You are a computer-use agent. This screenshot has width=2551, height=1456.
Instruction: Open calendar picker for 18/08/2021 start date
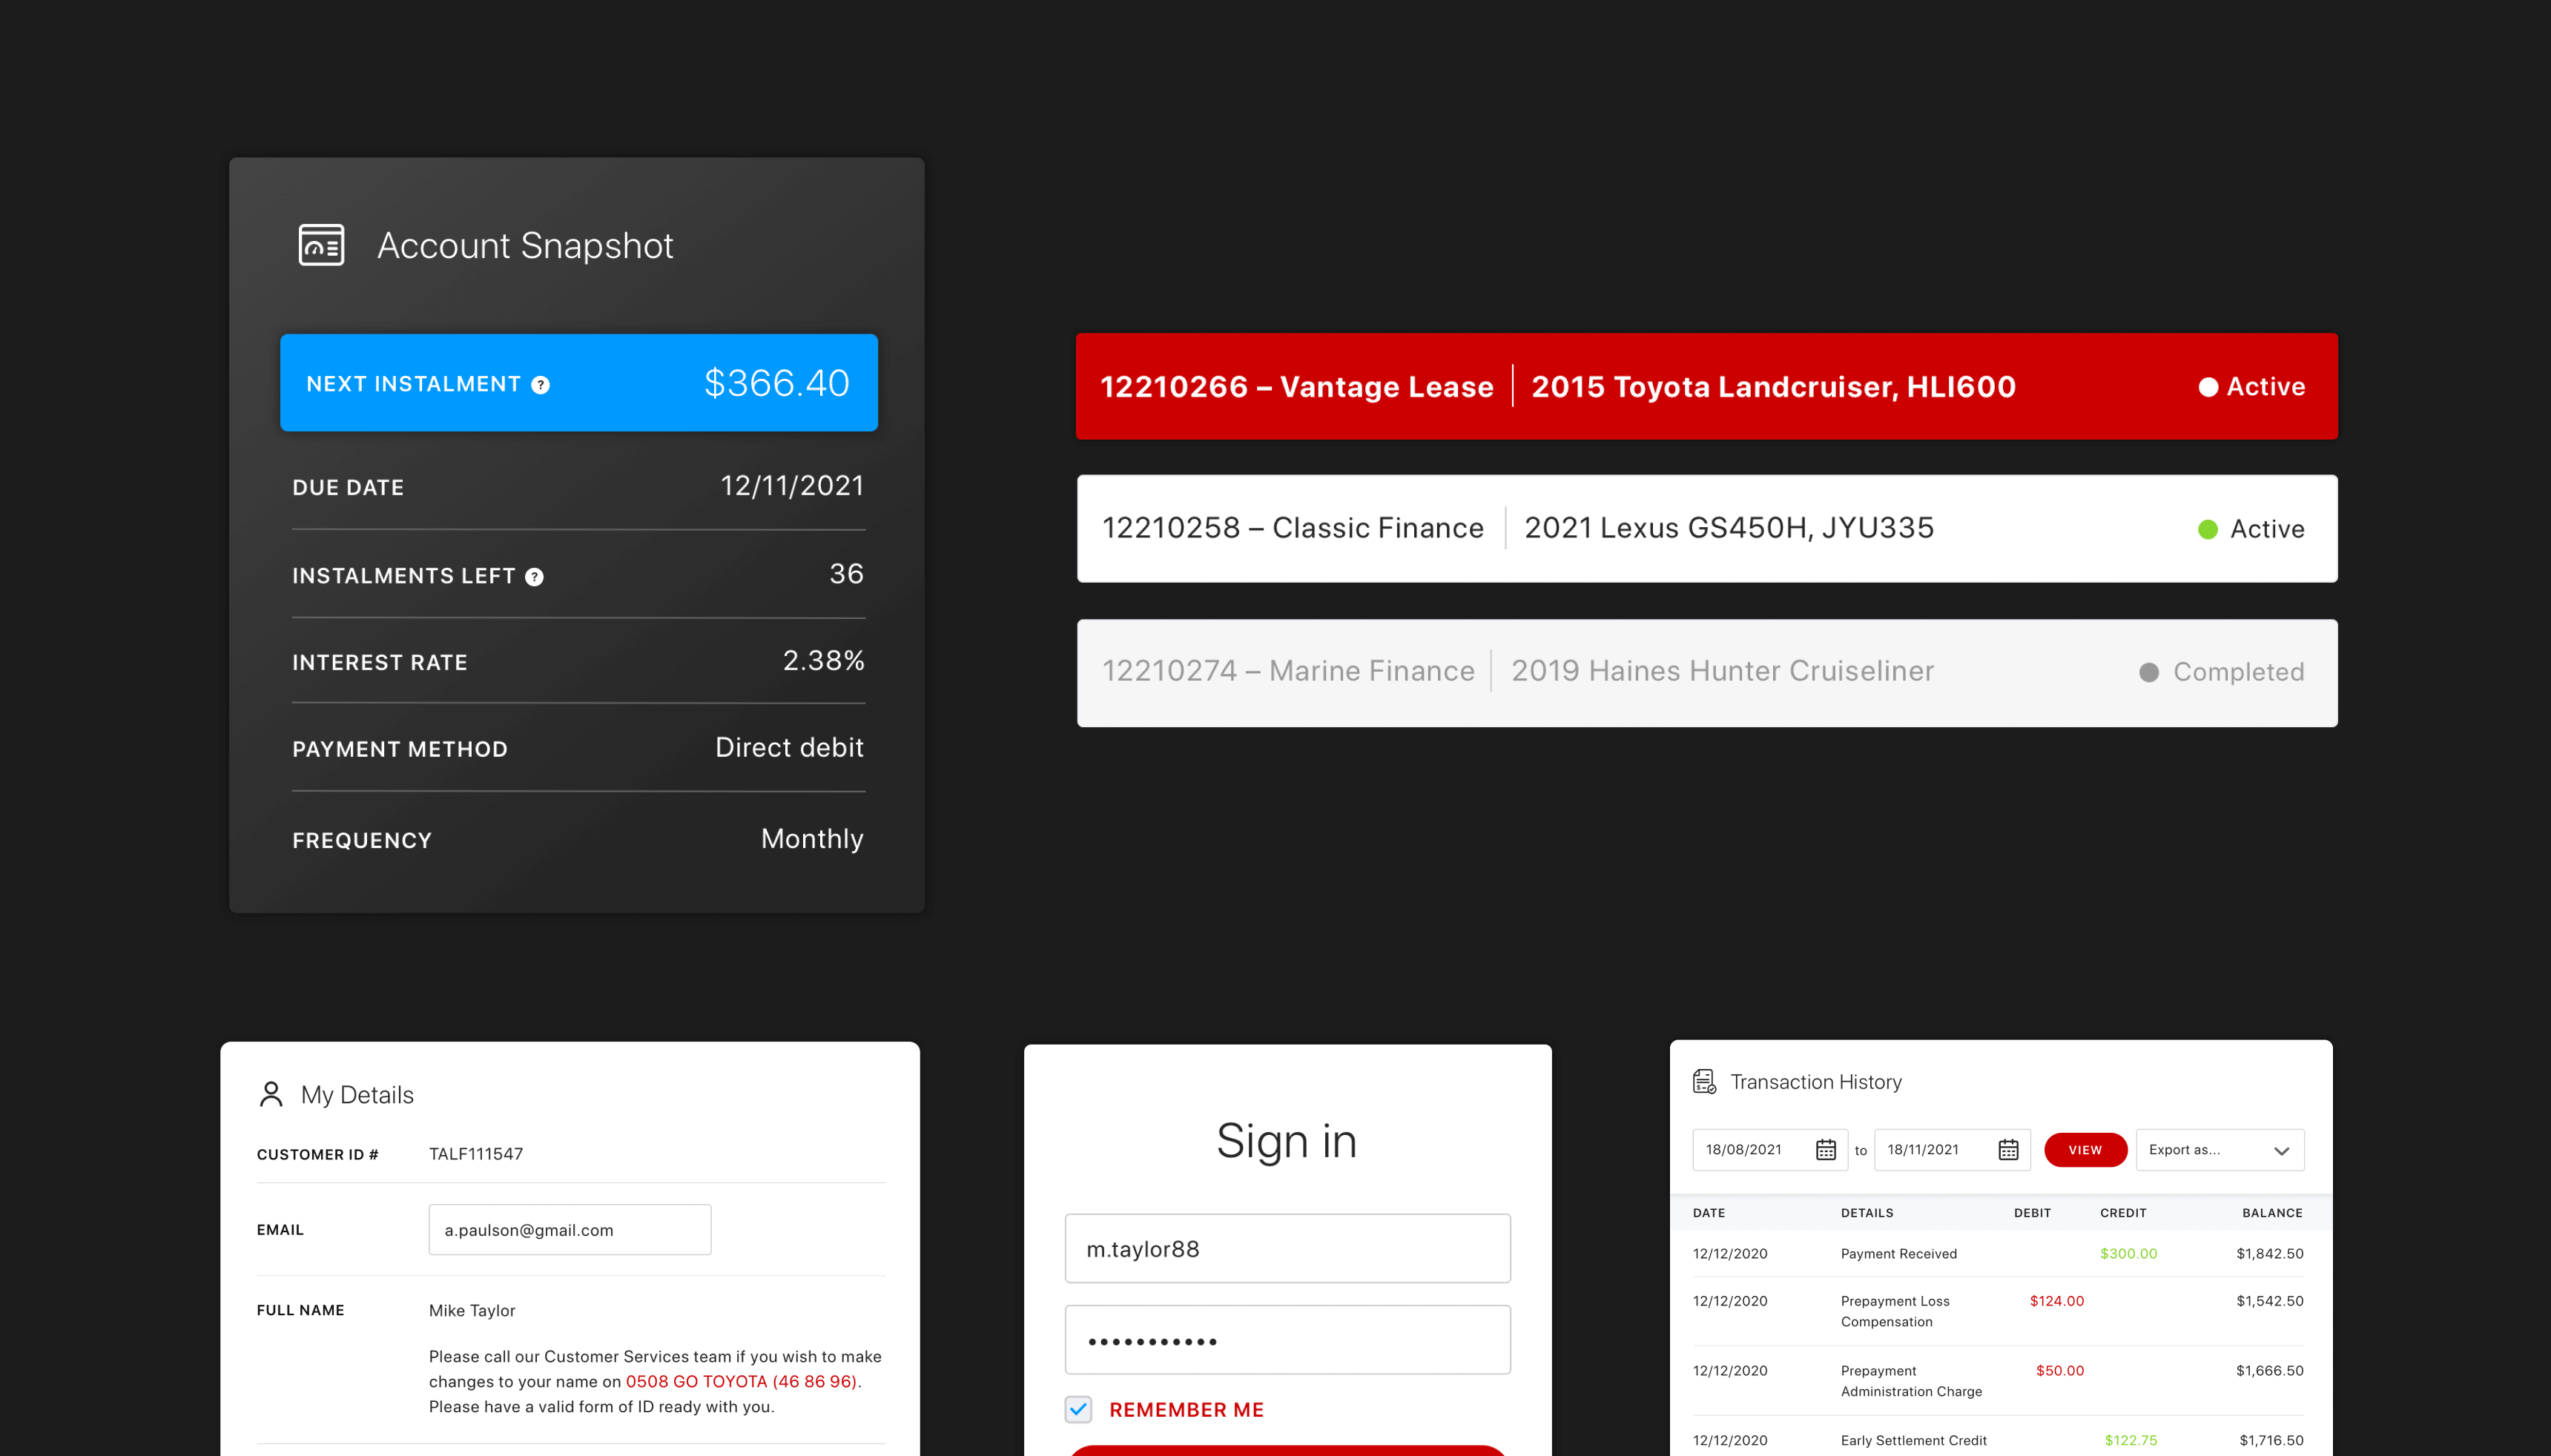pyautogui.click(x=1825, y=1150)
